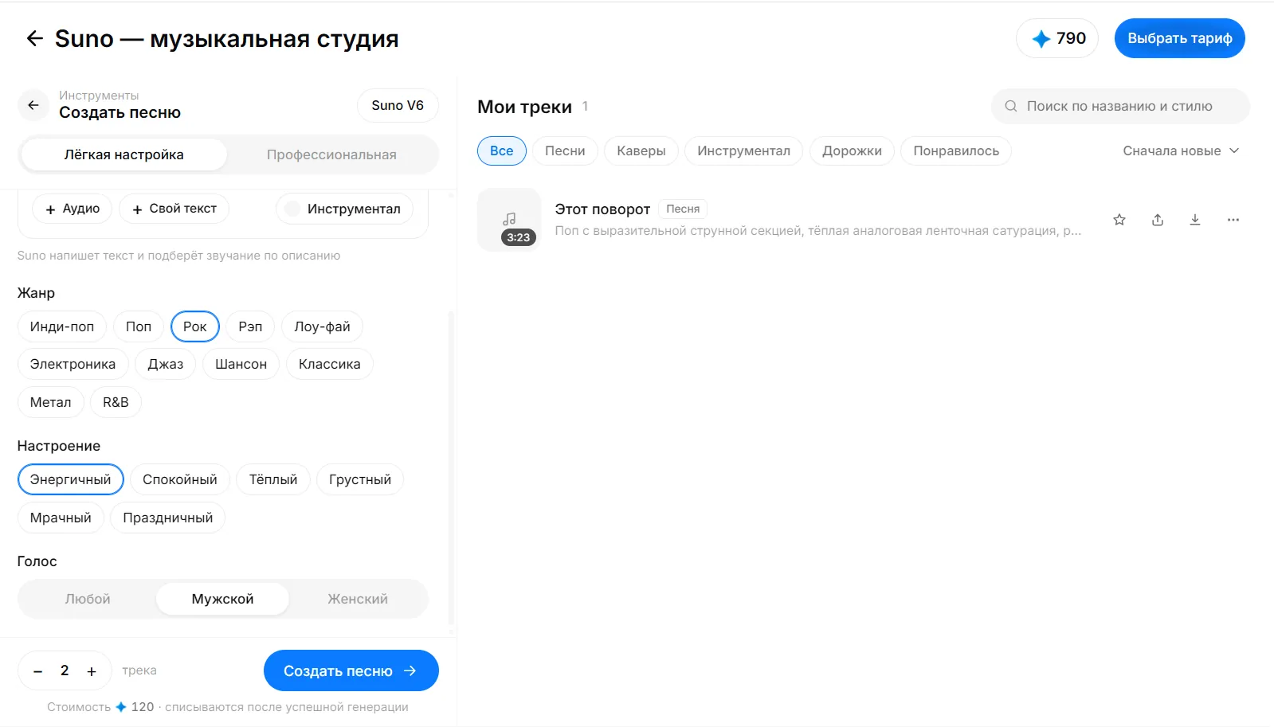The width and height of the screenshot is (1274, 727).
Task: Select the Все tracks filter
Action: pos(502,150)
